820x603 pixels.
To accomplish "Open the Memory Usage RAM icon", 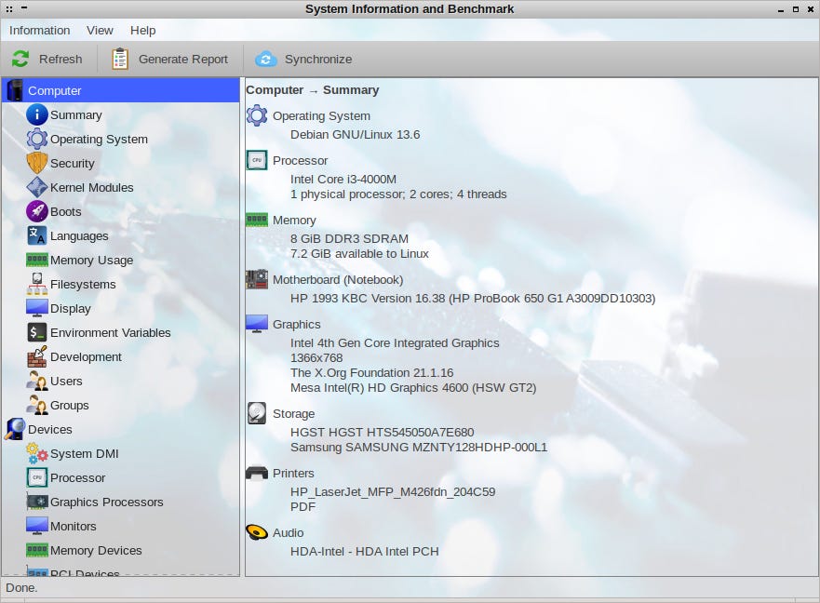I will click(x=37, y=260).
